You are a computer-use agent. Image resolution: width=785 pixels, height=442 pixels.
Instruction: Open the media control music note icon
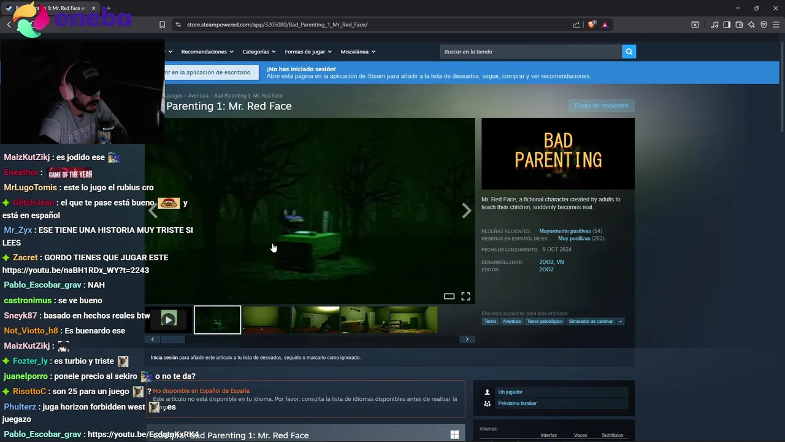point(714,25)
